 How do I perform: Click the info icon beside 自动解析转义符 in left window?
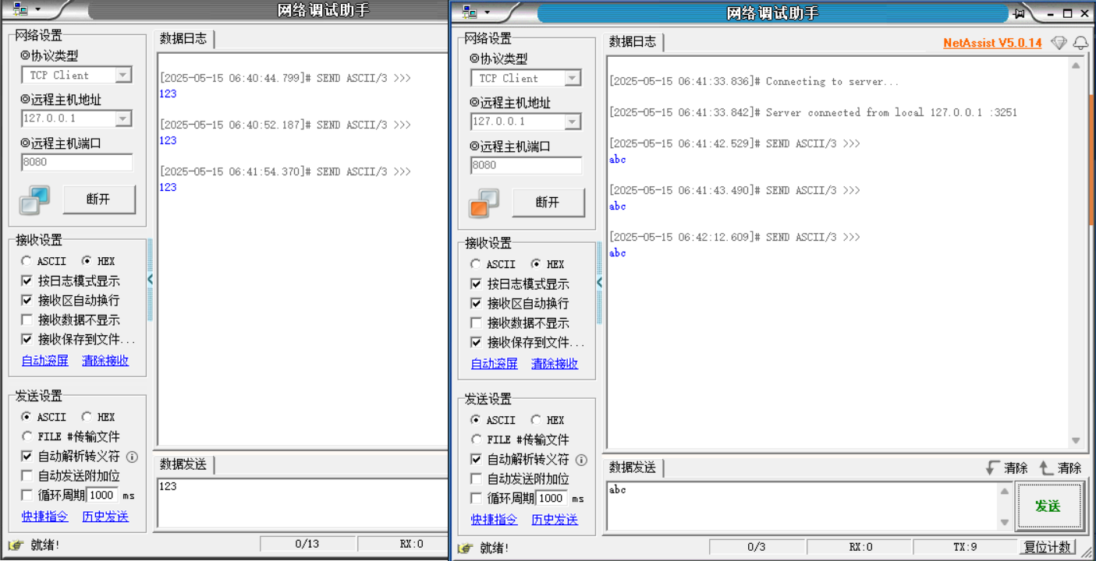(x=132, y=457)
